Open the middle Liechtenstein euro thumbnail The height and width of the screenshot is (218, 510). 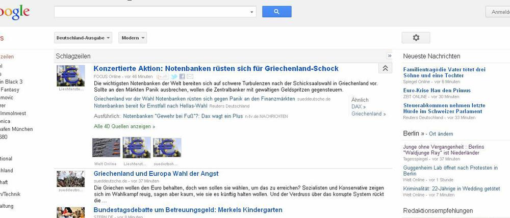point(137,148)
